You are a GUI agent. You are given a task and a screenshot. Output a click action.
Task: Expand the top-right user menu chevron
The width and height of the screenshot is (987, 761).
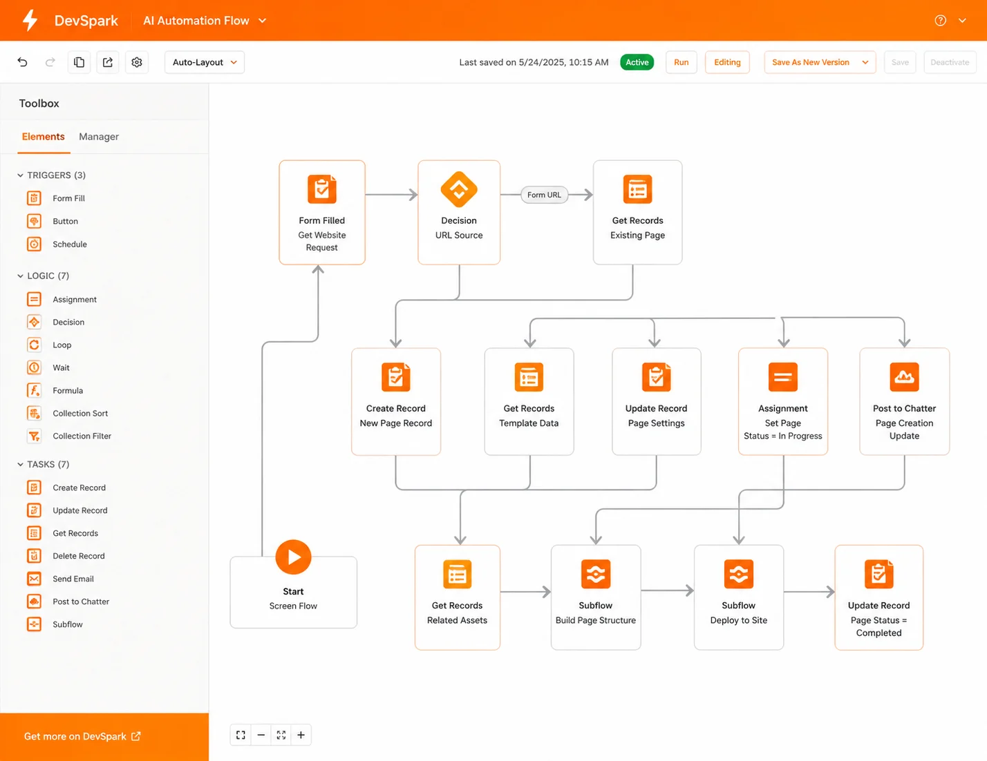pos(962,21)
